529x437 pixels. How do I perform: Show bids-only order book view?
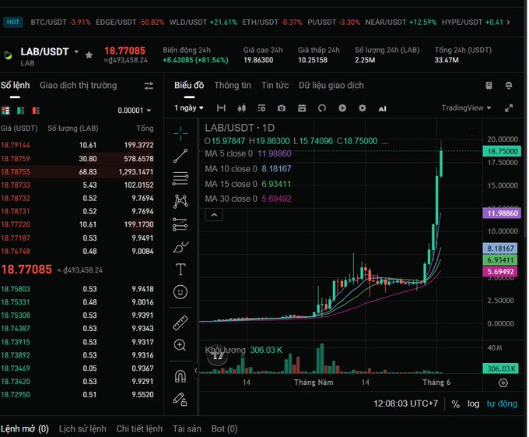coord(20,111)
